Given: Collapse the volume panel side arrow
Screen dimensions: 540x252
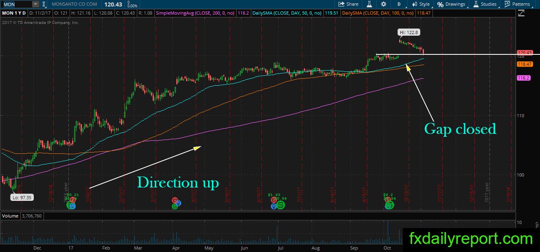Looking at the screenshot, I should point(537,224).
